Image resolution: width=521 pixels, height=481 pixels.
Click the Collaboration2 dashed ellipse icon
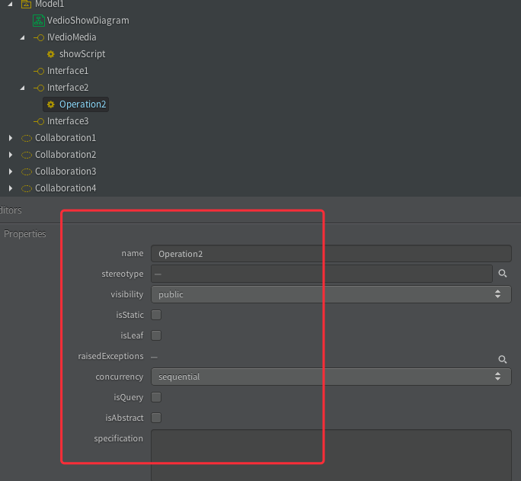[27, 155]
